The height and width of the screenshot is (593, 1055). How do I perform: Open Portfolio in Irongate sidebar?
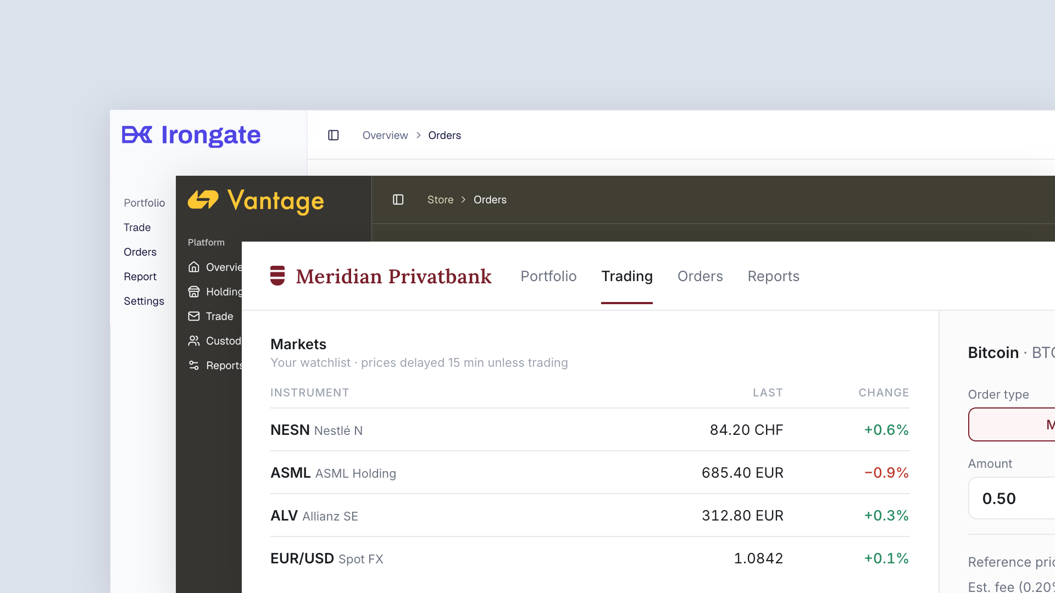(x=144, y=203)
